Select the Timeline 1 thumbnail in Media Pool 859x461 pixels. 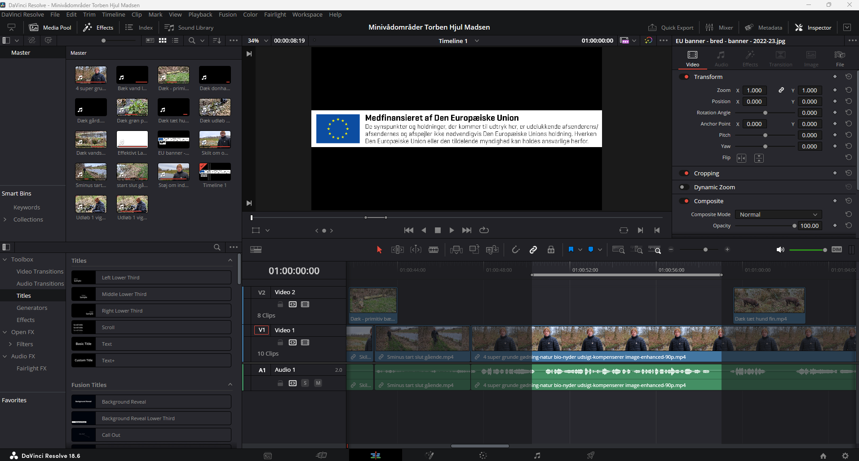pos(215,172)
